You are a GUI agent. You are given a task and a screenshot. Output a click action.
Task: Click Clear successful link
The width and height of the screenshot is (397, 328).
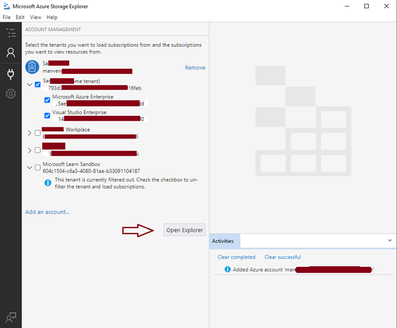(282, 257)
